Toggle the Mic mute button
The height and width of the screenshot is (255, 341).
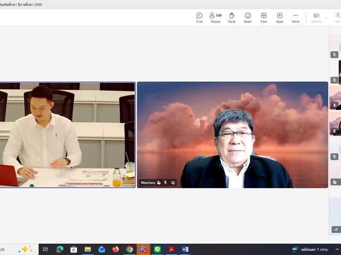tap(337, 18)
